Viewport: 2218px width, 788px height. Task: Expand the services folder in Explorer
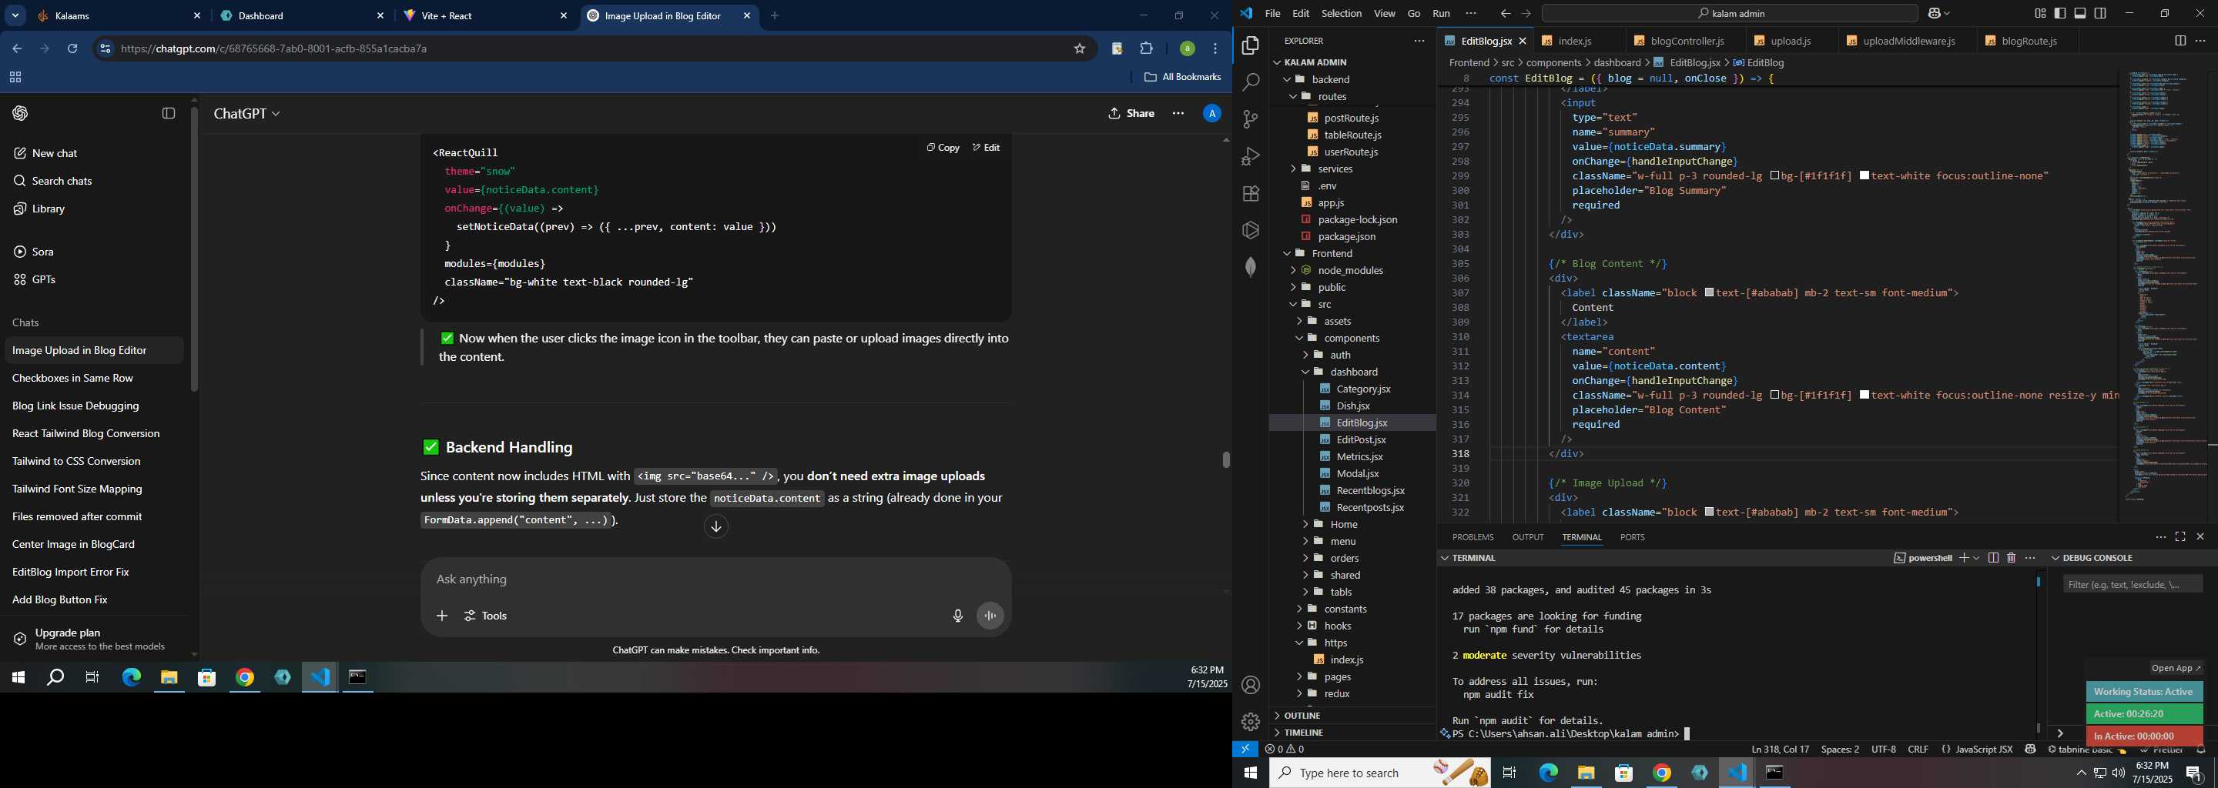(x=1293, y=169)
